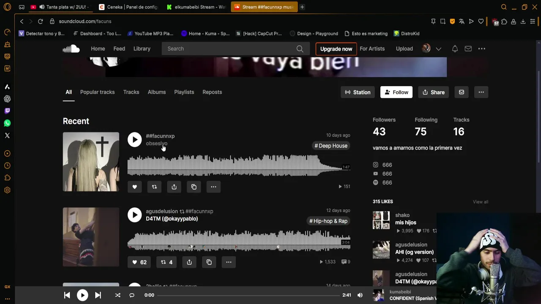The image size is (541, 304).
Task: Open the Spotify 666 link
Action: click(x=383, y=182)
